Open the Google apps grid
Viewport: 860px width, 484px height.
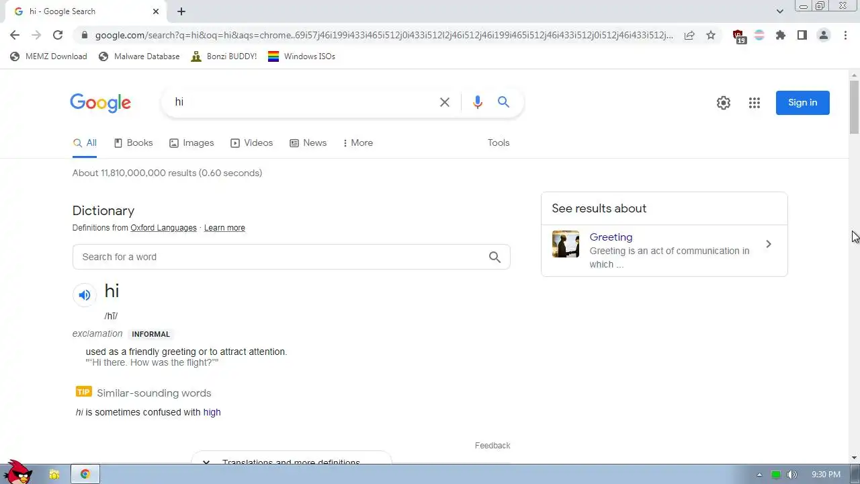click(x=755, y=103)
